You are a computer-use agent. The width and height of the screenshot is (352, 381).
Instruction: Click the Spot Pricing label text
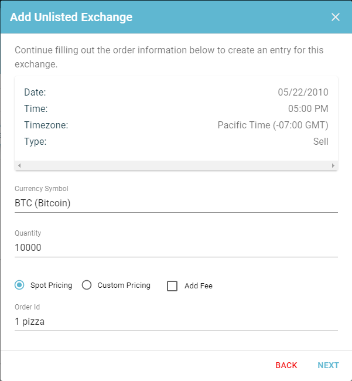pos(51,285)
